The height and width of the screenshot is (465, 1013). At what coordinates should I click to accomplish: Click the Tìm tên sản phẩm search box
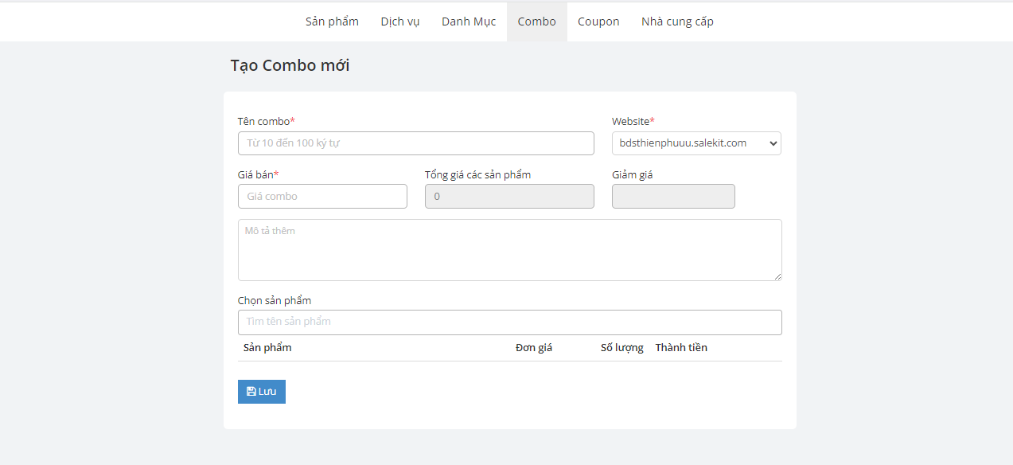[509, 322]
